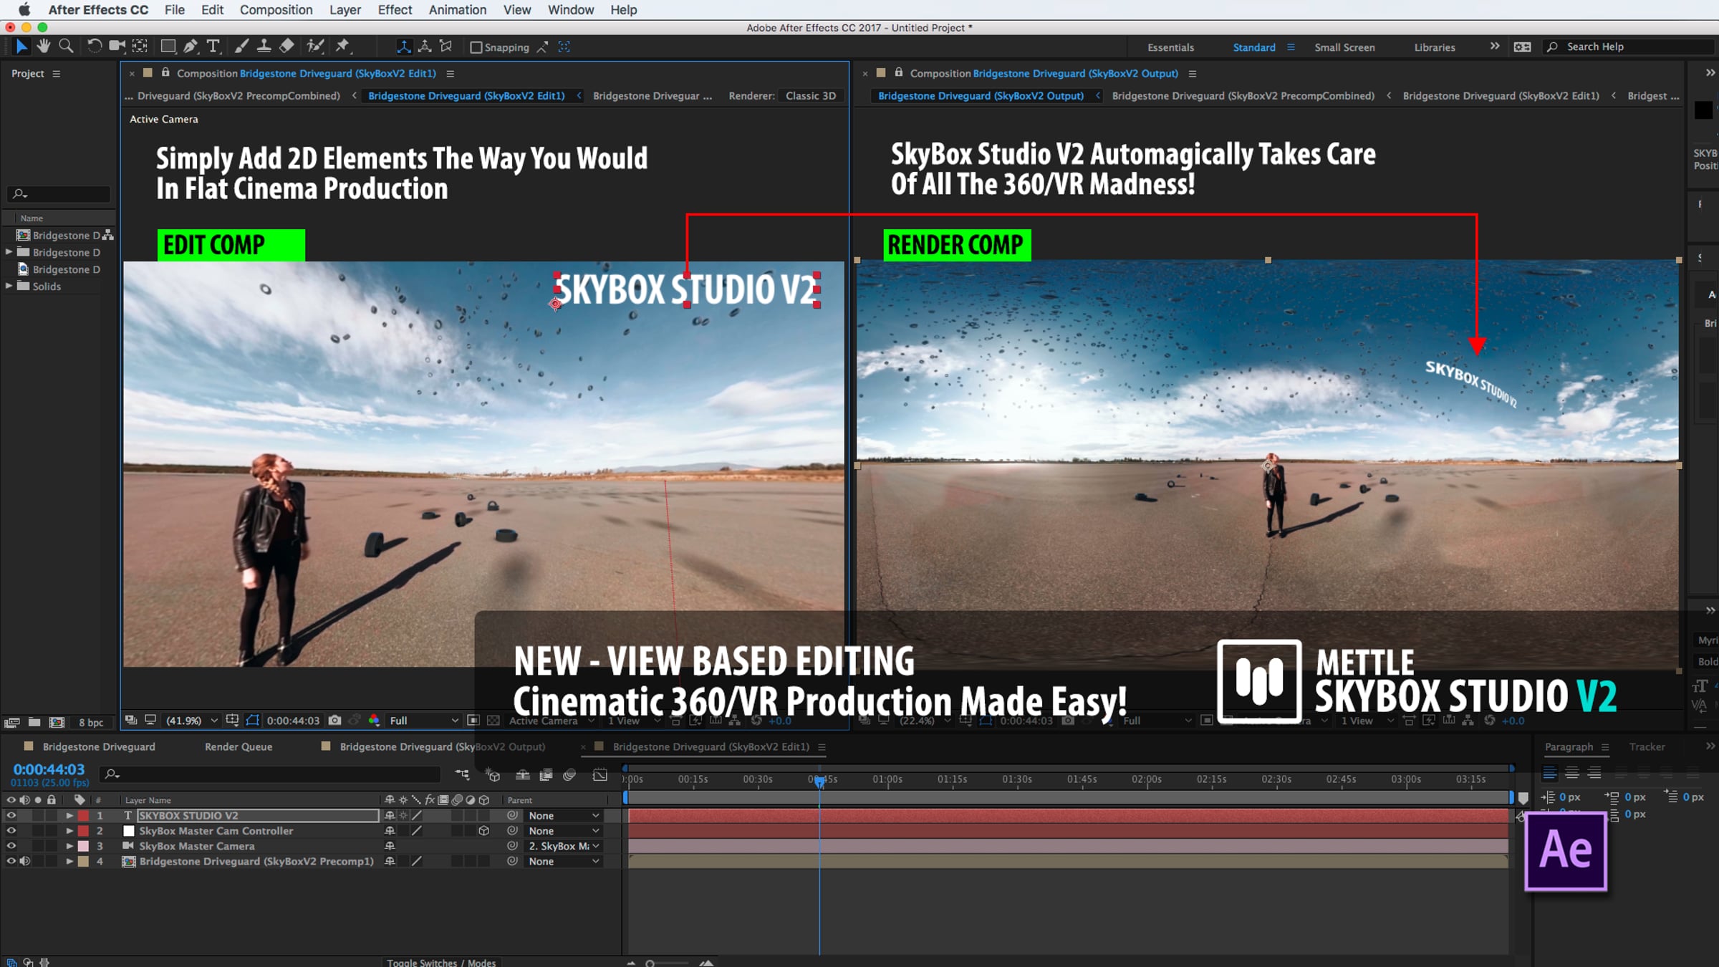Switch to Small Screen workspace
Viewport: 1719px width, 967px height.
point(1344,47)
